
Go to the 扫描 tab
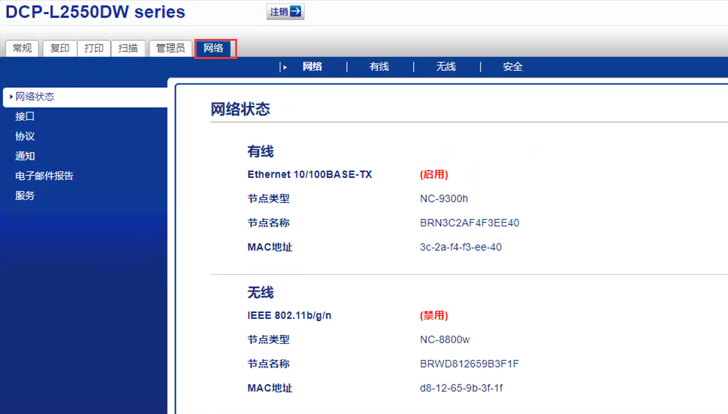pos(128,48)
